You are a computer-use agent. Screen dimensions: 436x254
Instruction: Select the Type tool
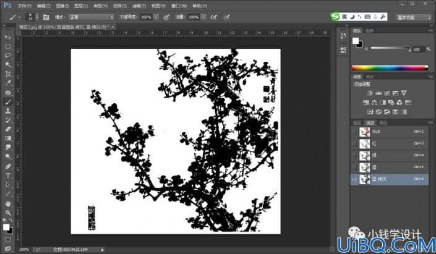8,176
